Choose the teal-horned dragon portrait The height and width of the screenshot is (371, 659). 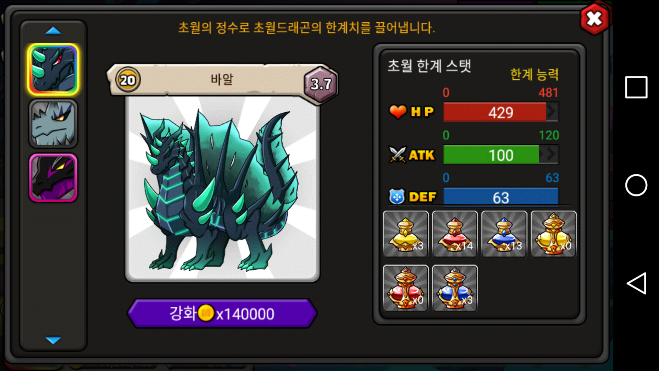pos(53,69)
